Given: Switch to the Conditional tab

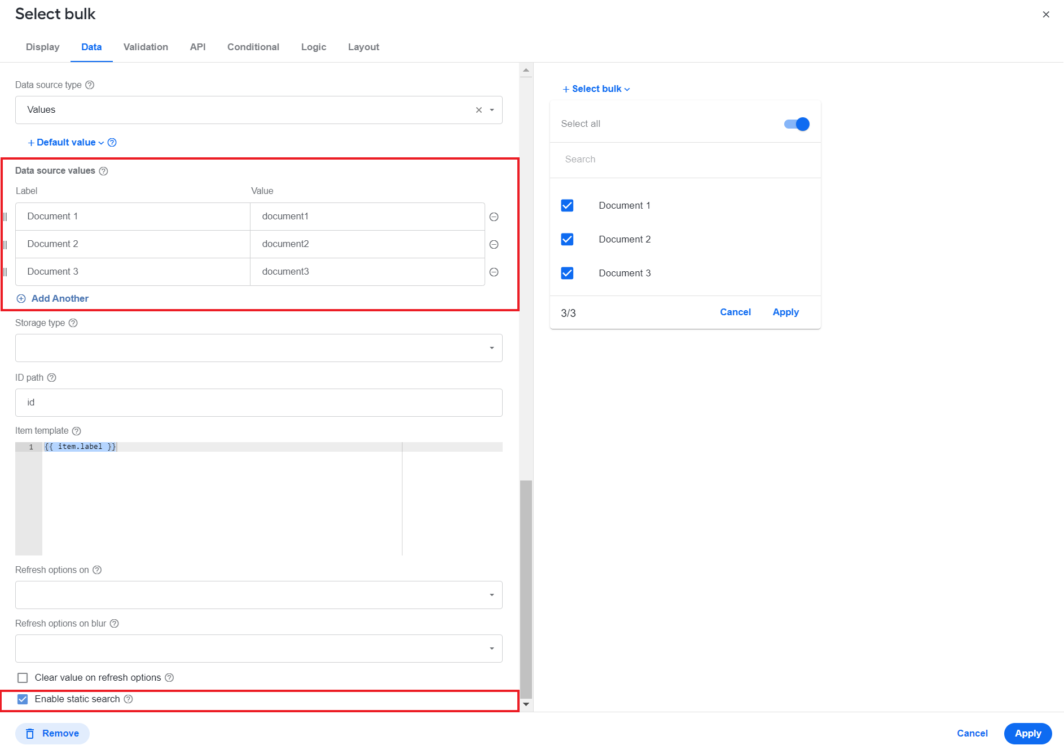Looking at the screenshot, I should point(253,47).
